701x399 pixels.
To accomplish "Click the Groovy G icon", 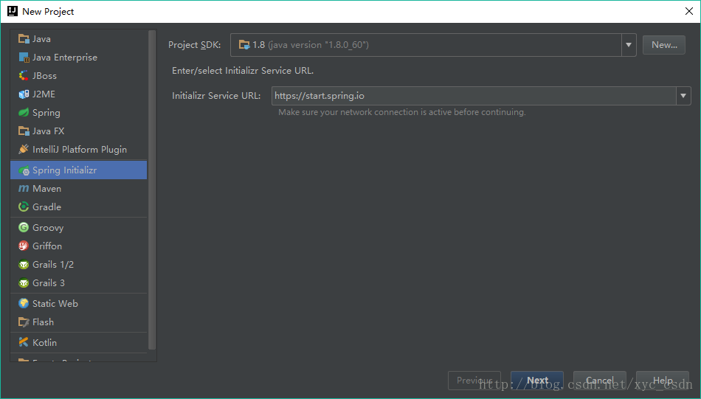I will tap(24, 227).
